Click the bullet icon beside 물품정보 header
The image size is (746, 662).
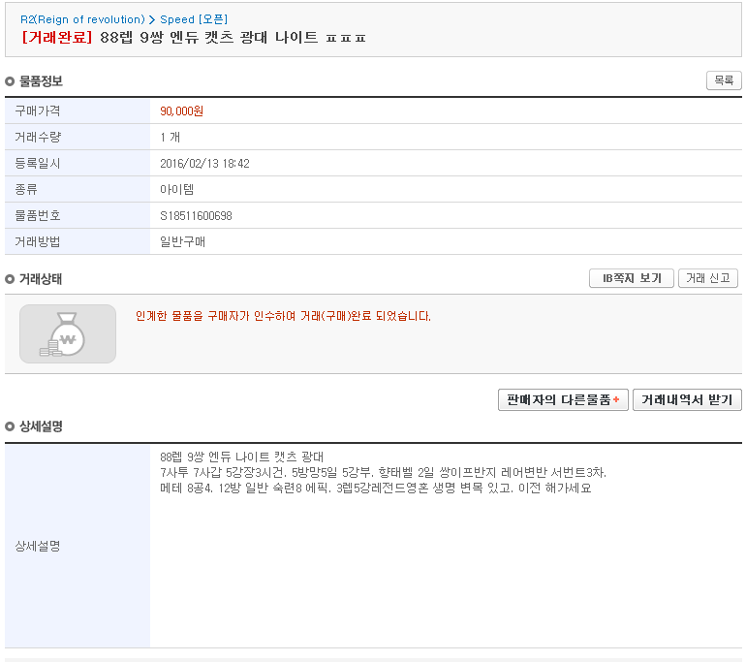coord(10,81)
